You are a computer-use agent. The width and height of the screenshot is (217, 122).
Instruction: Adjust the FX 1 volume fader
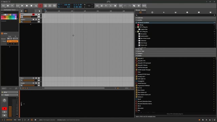click(30, 80)
